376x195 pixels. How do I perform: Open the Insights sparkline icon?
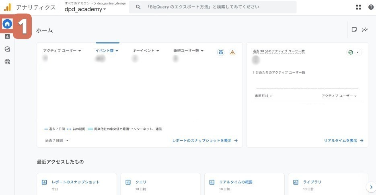pyautogui.click(x=365, y=30)
